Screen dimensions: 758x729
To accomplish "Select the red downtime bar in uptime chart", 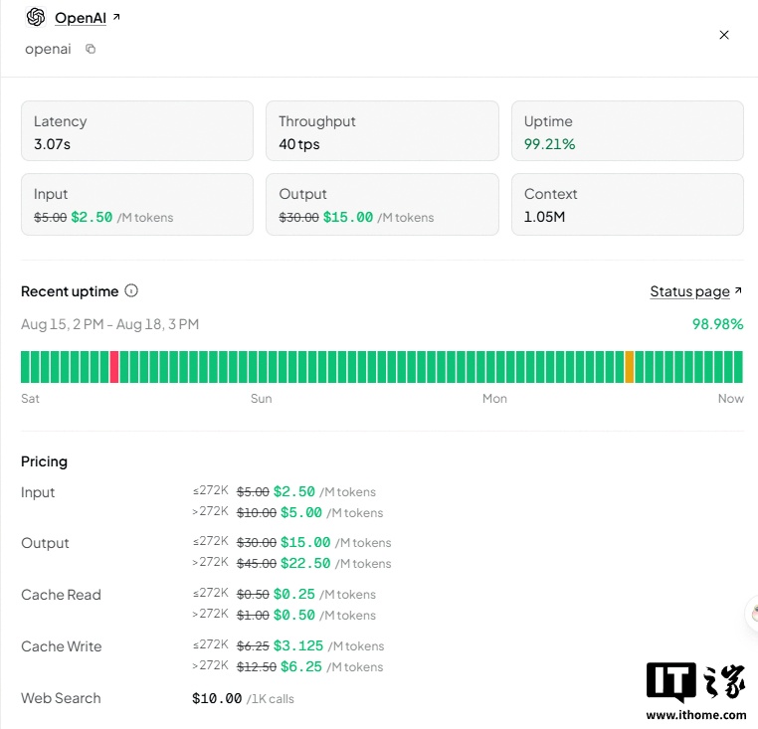I will [x=114, y=367].
